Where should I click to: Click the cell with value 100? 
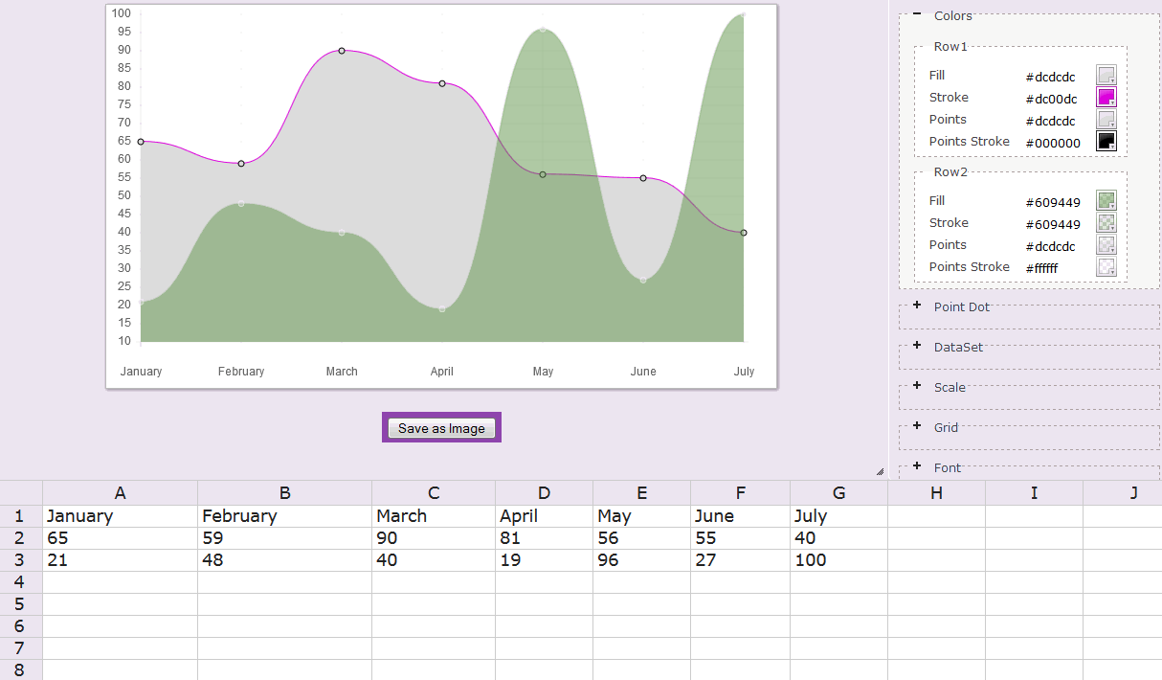point(838,560)
